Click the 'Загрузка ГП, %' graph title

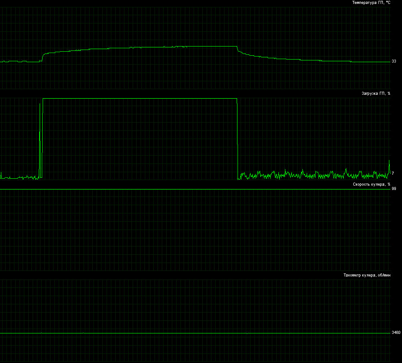click(x=376, y=93)
